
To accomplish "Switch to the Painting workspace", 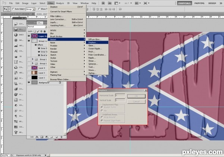I will [199, 3].
